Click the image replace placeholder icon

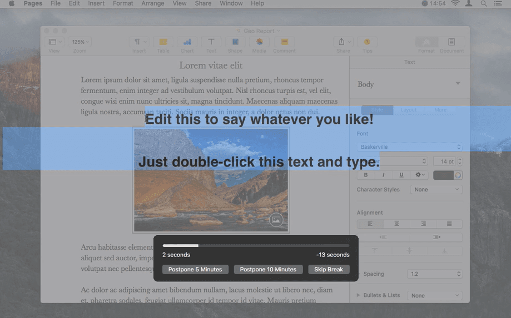pos(276,220)
